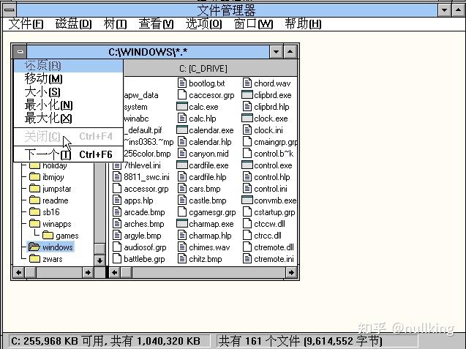Viewport: 466px width, 349px height.
Task: Choose 最小化(N) from control menu
Action: pos(68,105)
